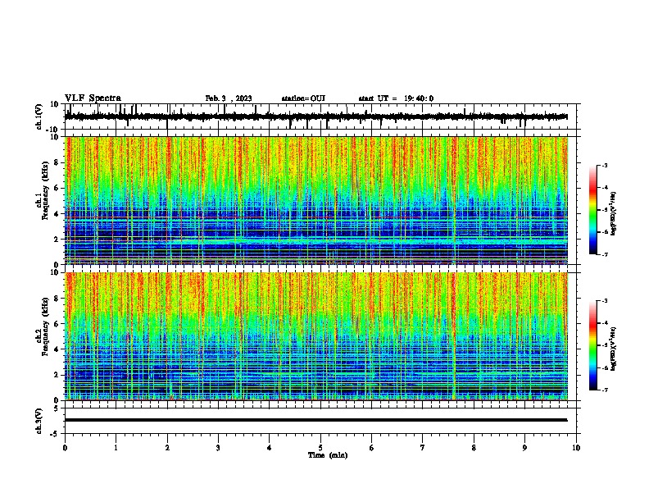This screenshot has width=649, height=502.
Task: Click the ch.1 "Frequency (kHz)" axis label
Action: 45,190
